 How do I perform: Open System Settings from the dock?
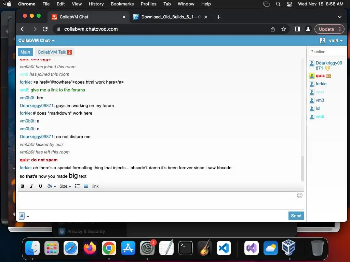pyautogui.click(x=147, y=248)
